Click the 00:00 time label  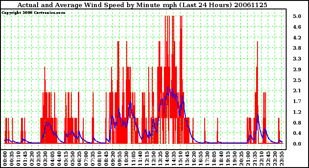5,159
